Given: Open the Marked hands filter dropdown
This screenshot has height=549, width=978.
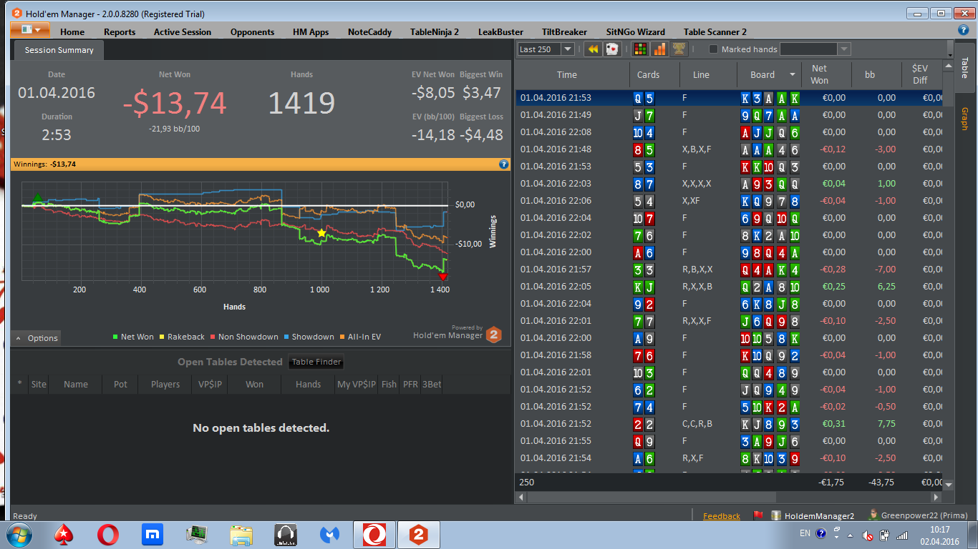Looking at the screenshot, I should [844, 49].
